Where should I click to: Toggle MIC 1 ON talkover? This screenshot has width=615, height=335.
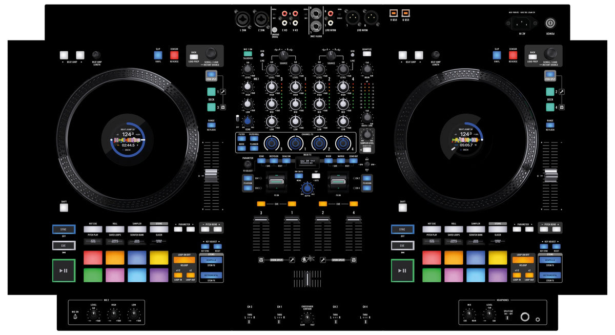click(248, 53)
